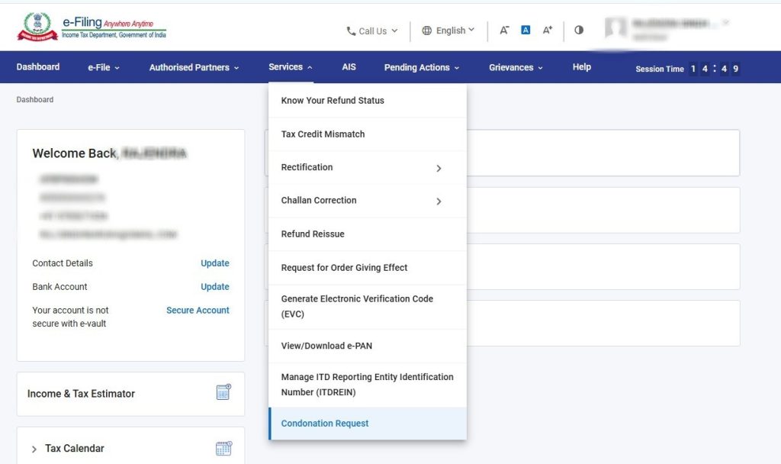The width and height of the screenshot is (781, 464).
Task: Expand the Grievances menu
Action: click(x=516, y=67)
